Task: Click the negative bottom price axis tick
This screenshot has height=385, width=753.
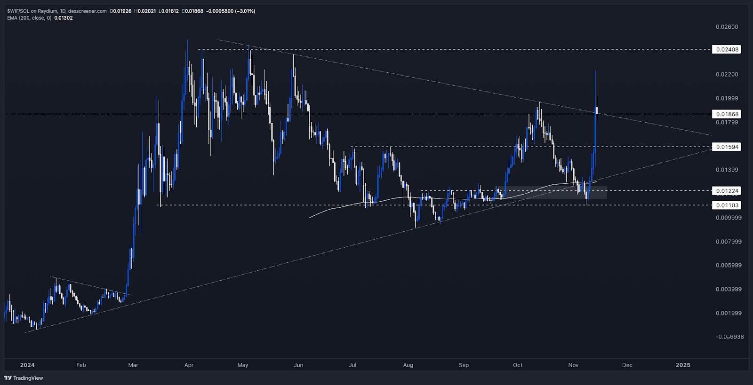Action: coord(730,337)
